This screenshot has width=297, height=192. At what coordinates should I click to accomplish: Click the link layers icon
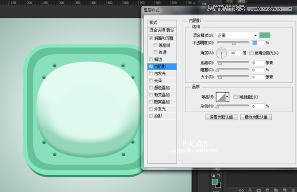[x=241, y=190]
